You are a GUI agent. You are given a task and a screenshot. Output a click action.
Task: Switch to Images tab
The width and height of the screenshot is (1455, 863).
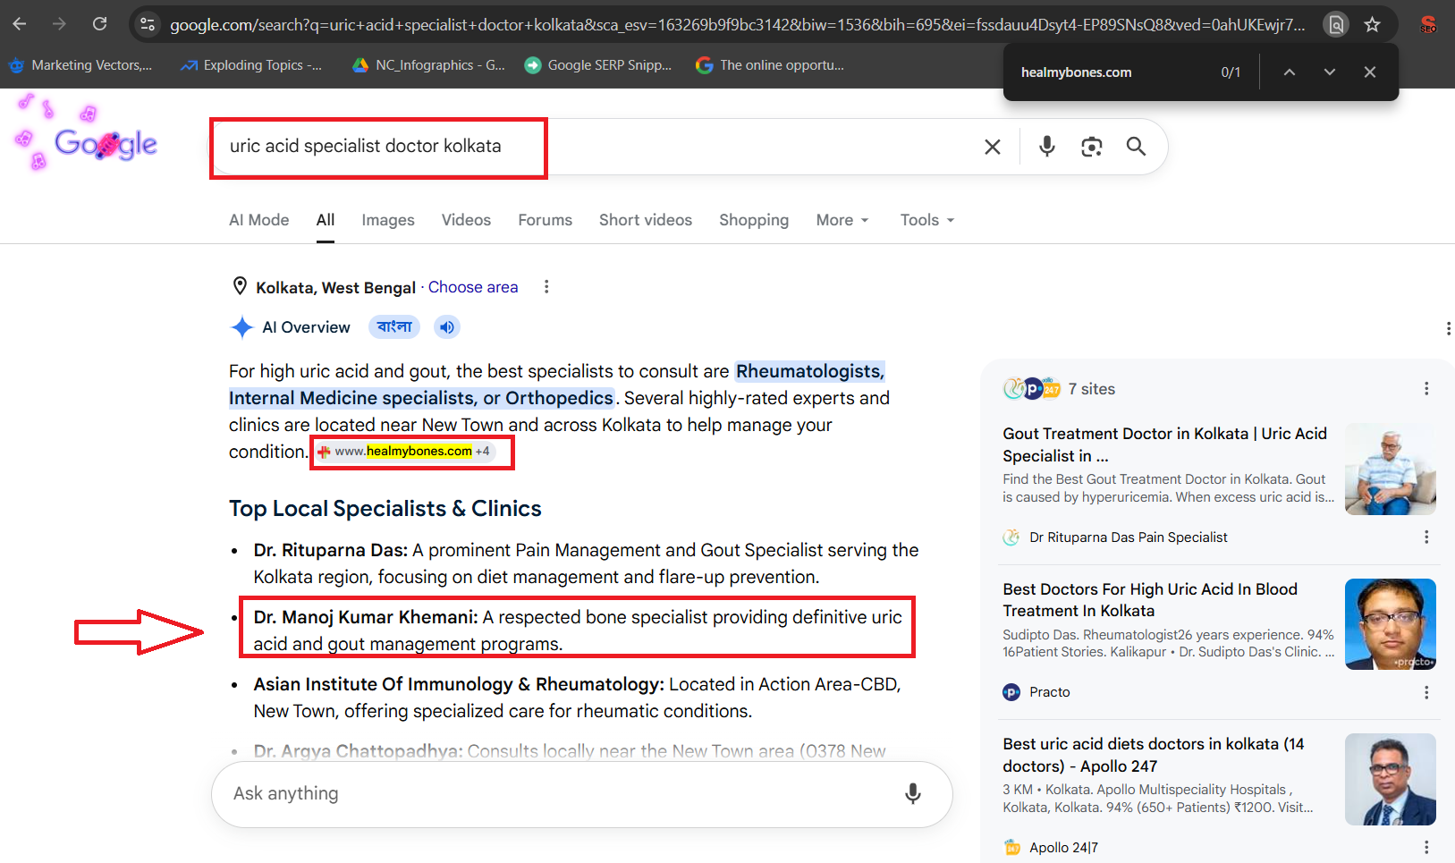coord(388,220)
